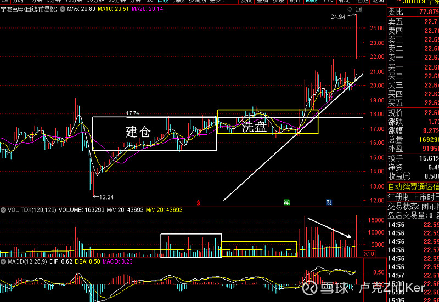Click the blue 财 marker icon
The image size is (439, 302).
329,202
